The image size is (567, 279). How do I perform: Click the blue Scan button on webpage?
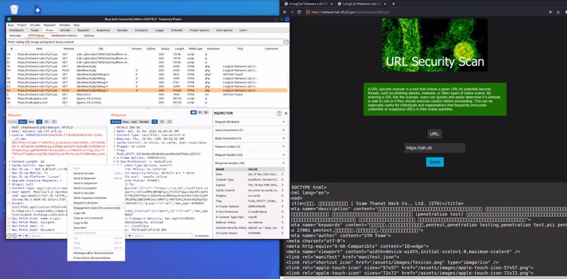[435, 162]
